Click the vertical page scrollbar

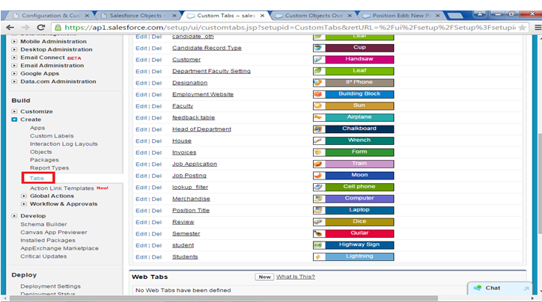(x=539, y=183)
